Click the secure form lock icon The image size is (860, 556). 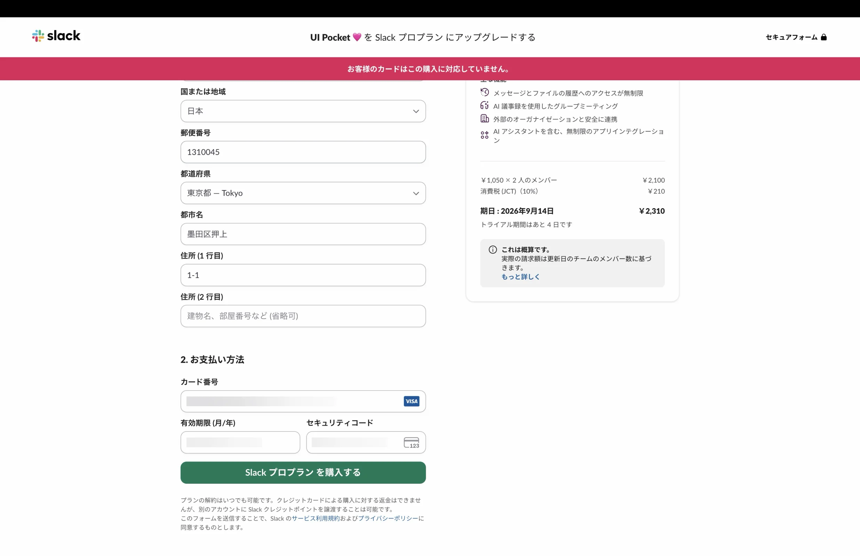point(824,37)
